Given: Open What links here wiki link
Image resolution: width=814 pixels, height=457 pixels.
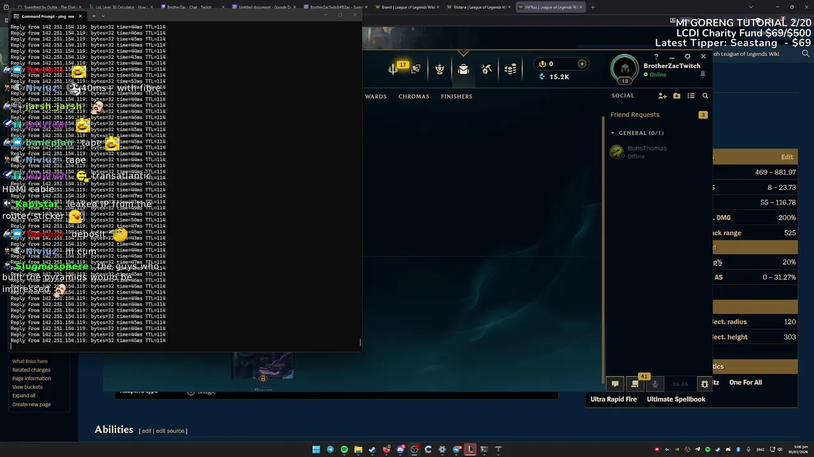Looking at the screenshot, I should pyautogui.click(x=30, y=361).
